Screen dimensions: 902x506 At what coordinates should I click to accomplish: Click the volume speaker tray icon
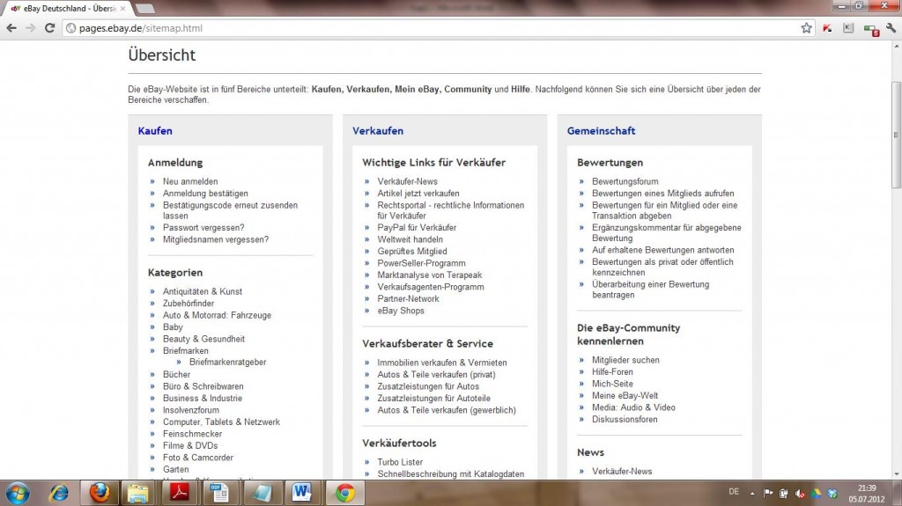click(x=800, y=494)
